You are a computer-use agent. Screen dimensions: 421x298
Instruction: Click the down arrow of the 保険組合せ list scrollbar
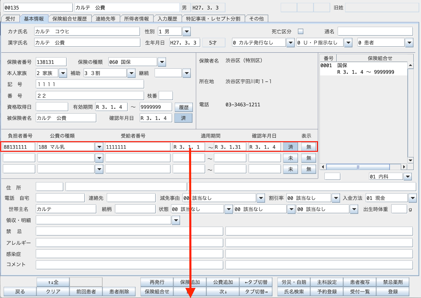coord(410,160)
